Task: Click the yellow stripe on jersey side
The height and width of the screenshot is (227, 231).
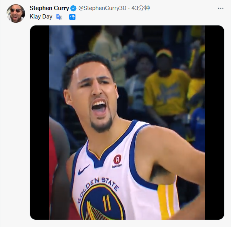Action: coord(164,201)
